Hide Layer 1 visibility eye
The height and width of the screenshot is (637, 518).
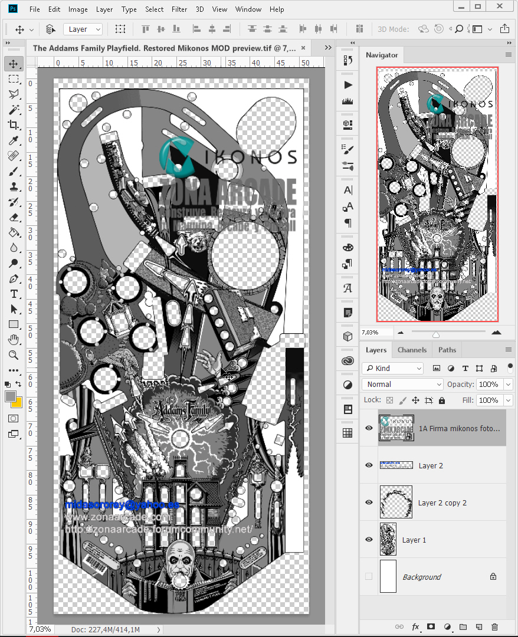click(x=369, y=540)
